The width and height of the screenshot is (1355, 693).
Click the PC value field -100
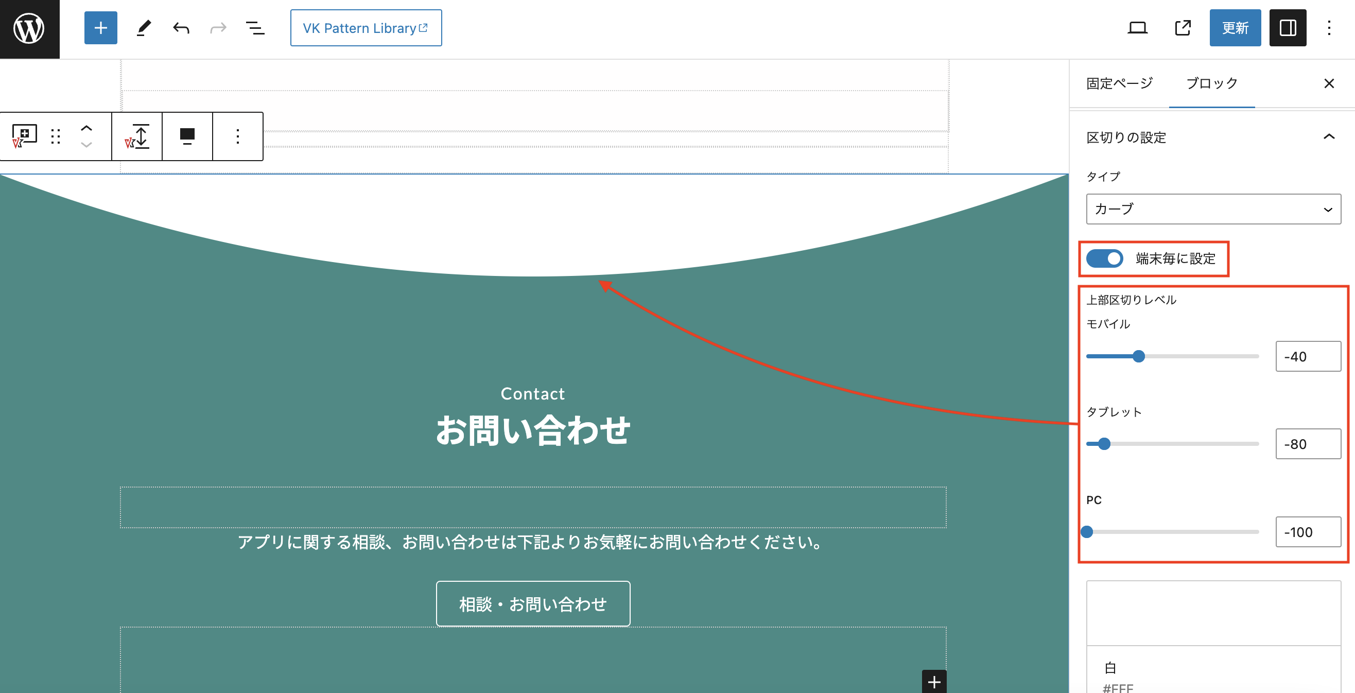pyautogui.click(x=1308, y=531)
